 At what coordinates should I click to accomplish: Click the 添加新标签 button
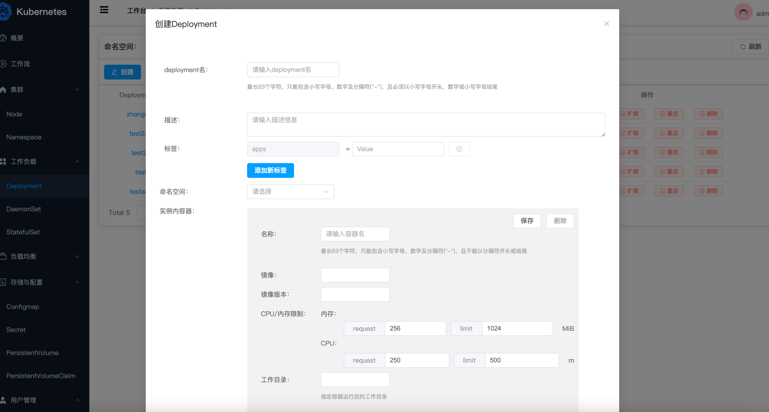[271, 170]
